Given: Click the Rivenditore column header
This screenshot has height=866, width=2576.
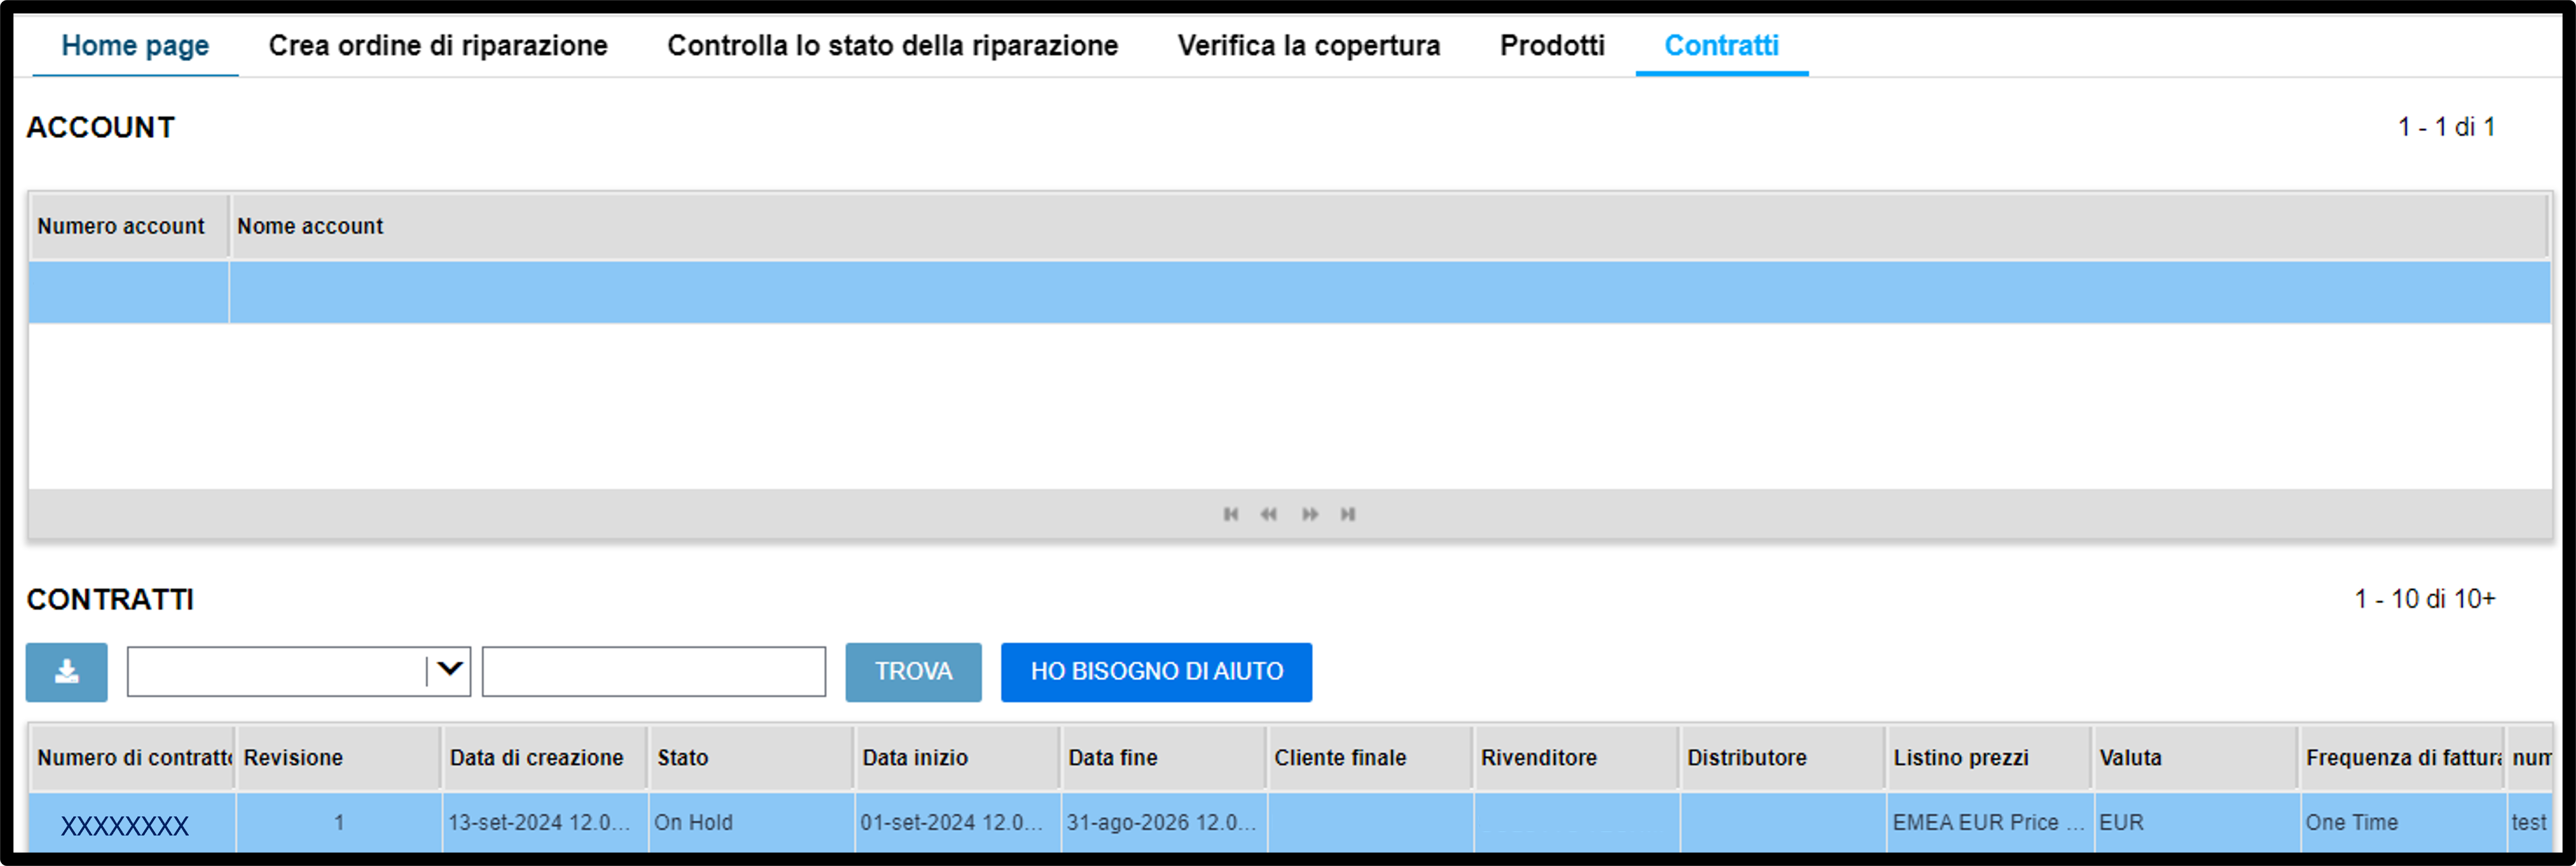Looking at the screenshot, I should tap(1577, 758).
